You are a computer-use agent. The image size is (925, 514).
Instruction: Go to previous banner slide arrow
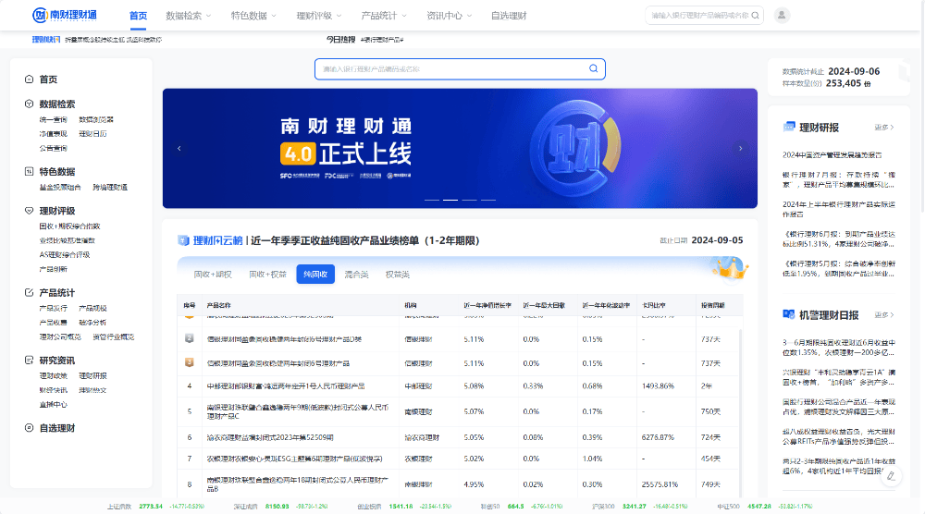[x=179, y=148]
